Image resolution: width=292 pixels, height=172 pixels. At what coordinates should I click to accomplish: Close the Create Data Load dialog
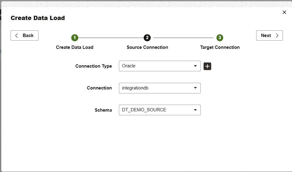point(284,12)
